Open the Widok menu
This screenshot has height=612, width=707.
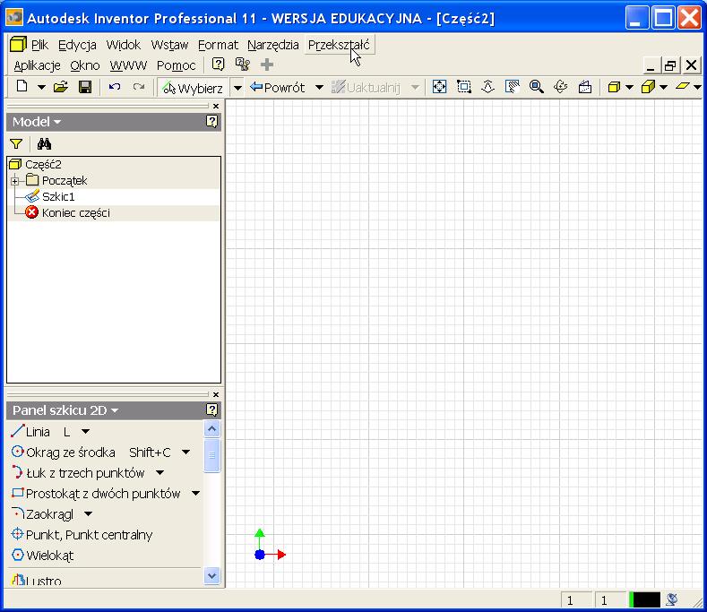[x=124, y=45]
